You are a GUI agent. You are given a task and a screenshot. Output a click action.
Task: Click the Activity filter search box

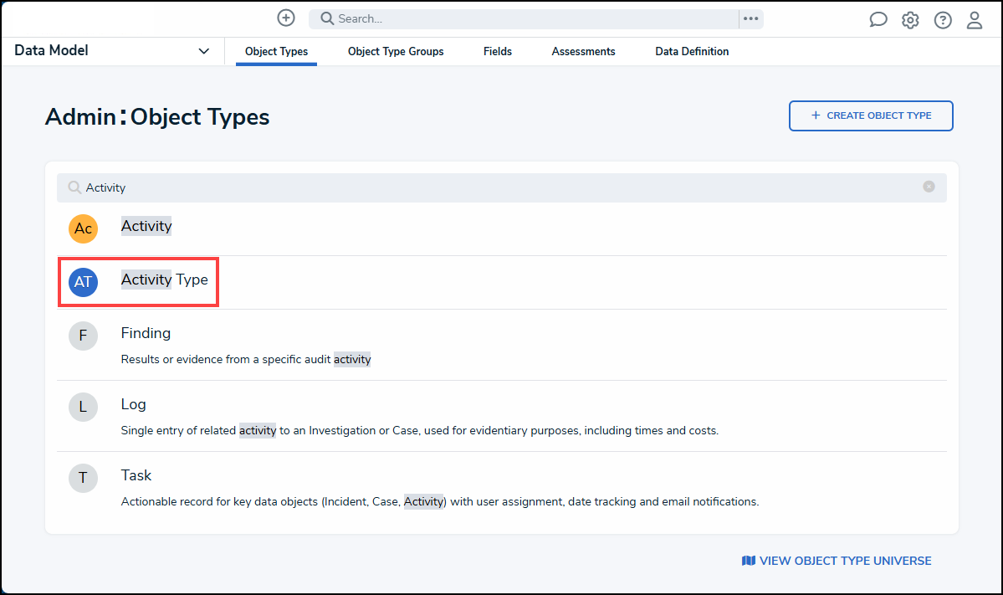click(x=494, y=187)
